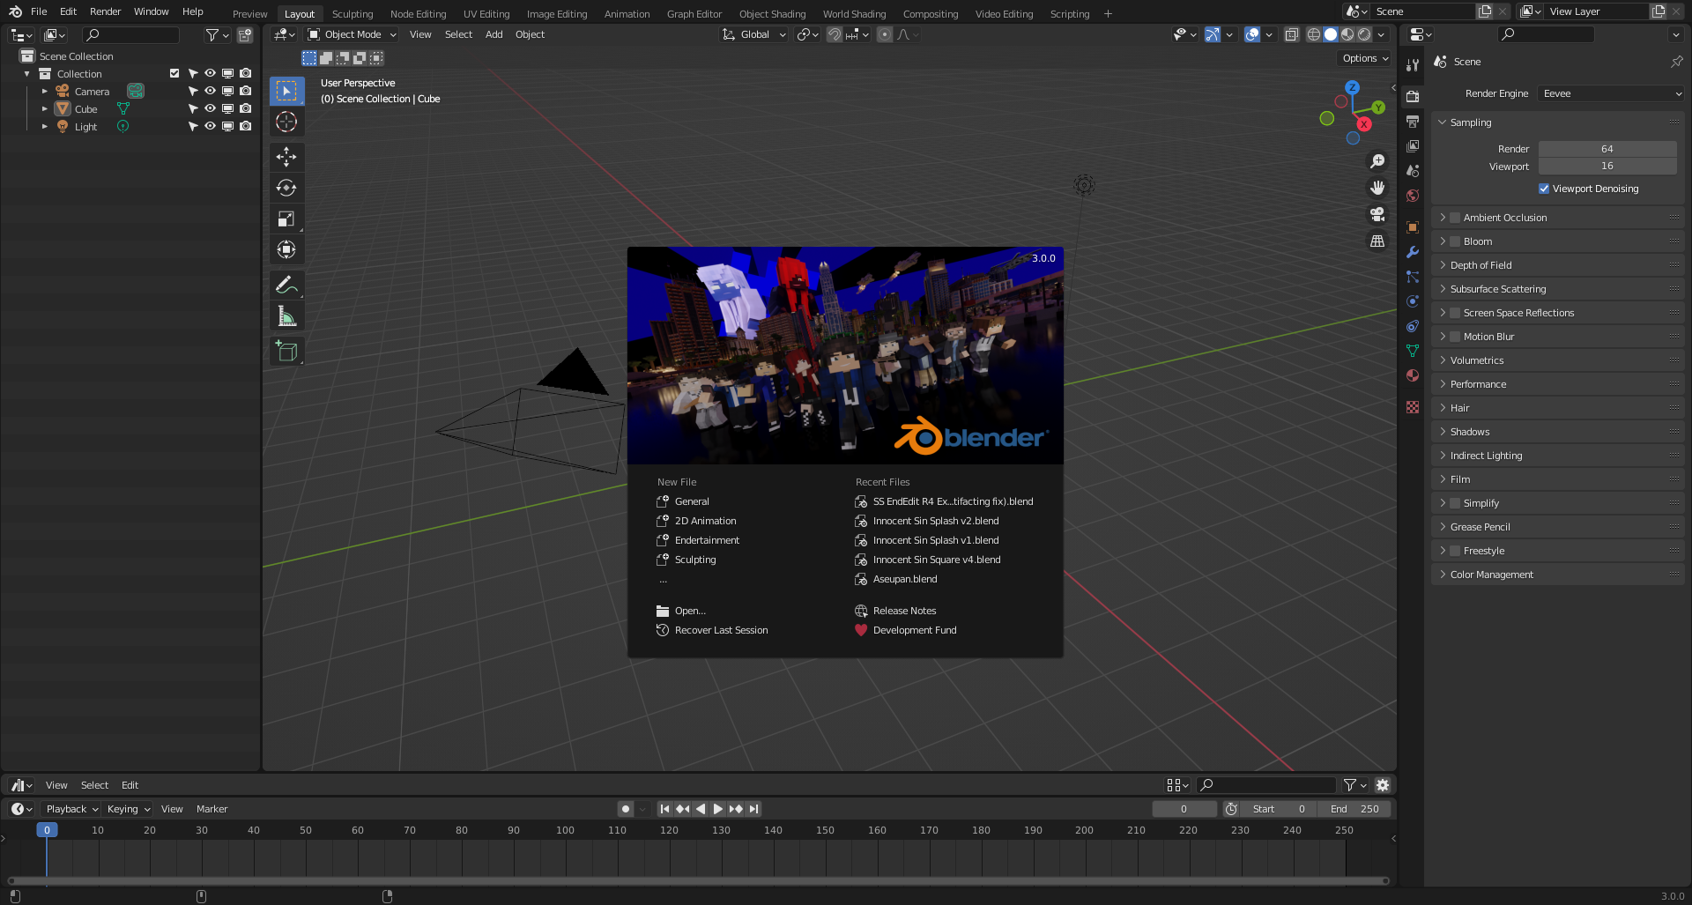Select the Measure tool

tap(286, 315)
